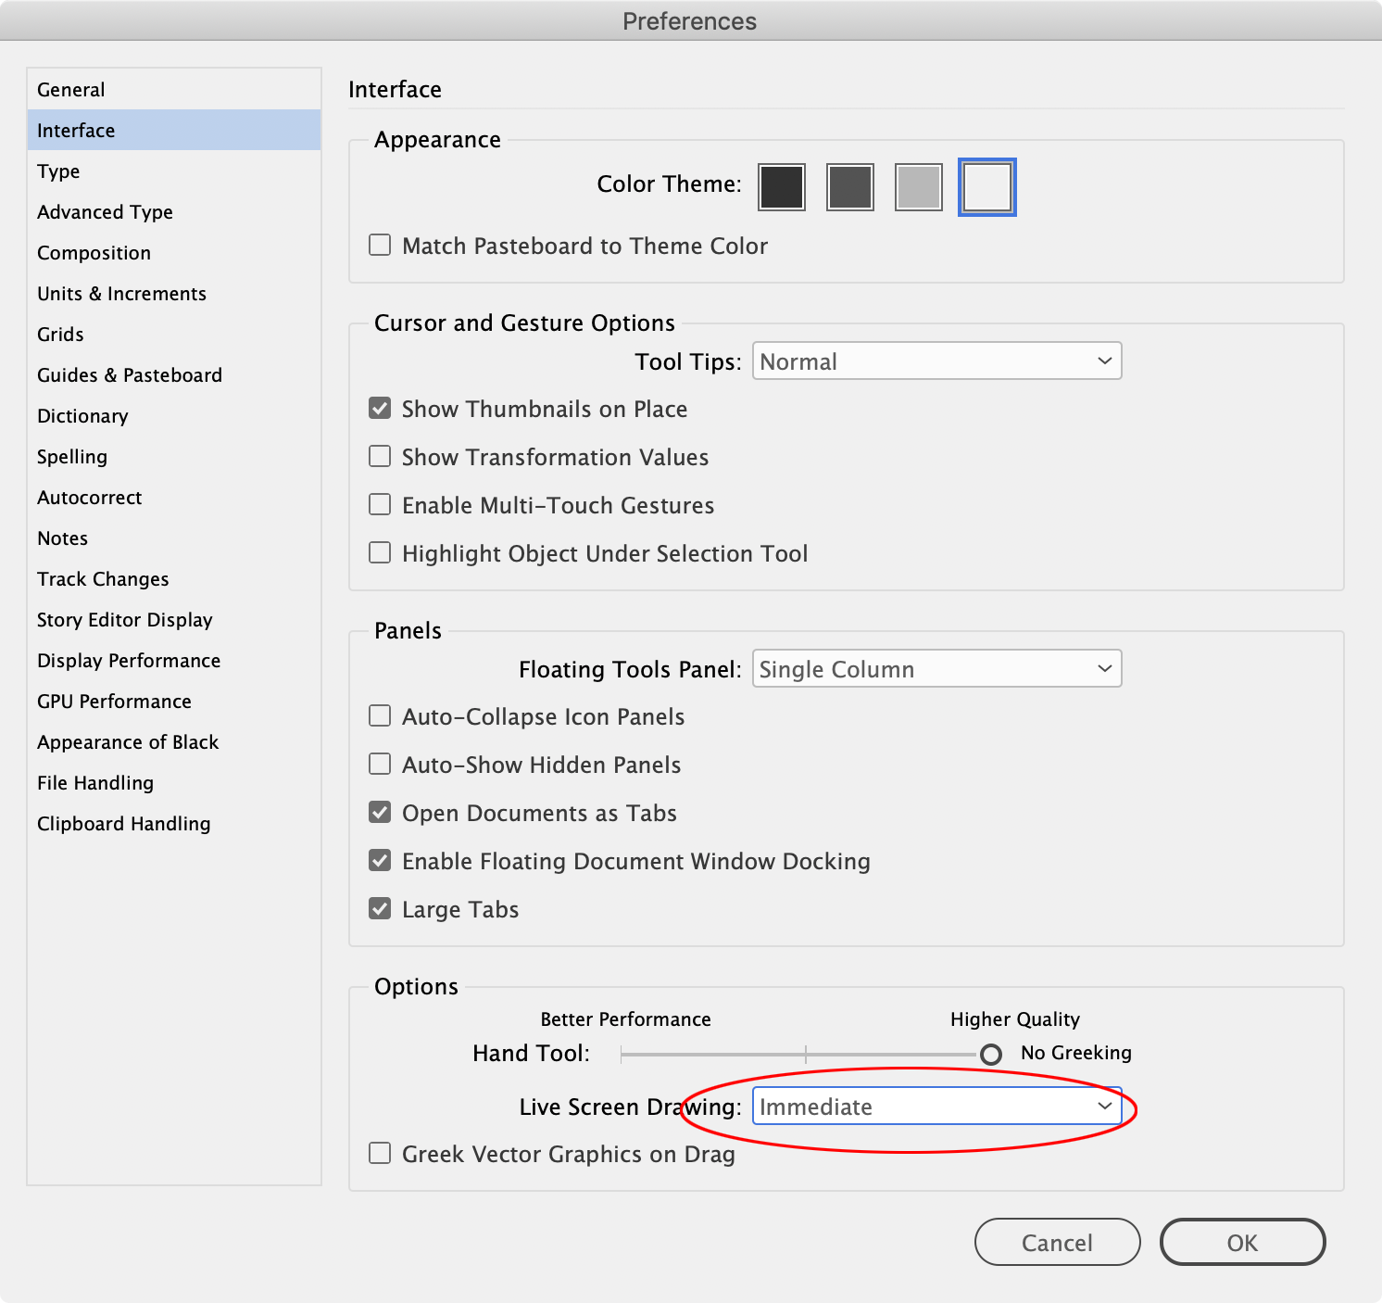Click the OK button
Image resolution: width=1382 pixels, height=1303 pixels.
coord(1242,1242)
